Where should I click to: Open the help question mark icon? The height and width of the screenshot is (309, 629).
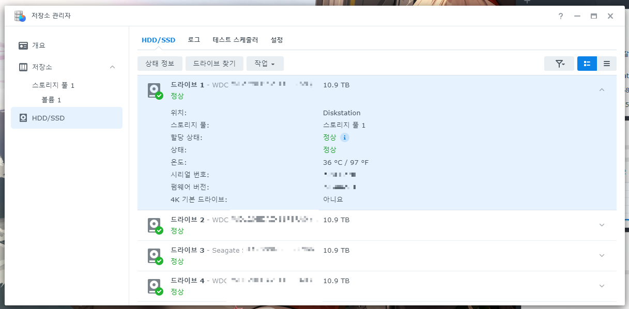tap(560, 16)
